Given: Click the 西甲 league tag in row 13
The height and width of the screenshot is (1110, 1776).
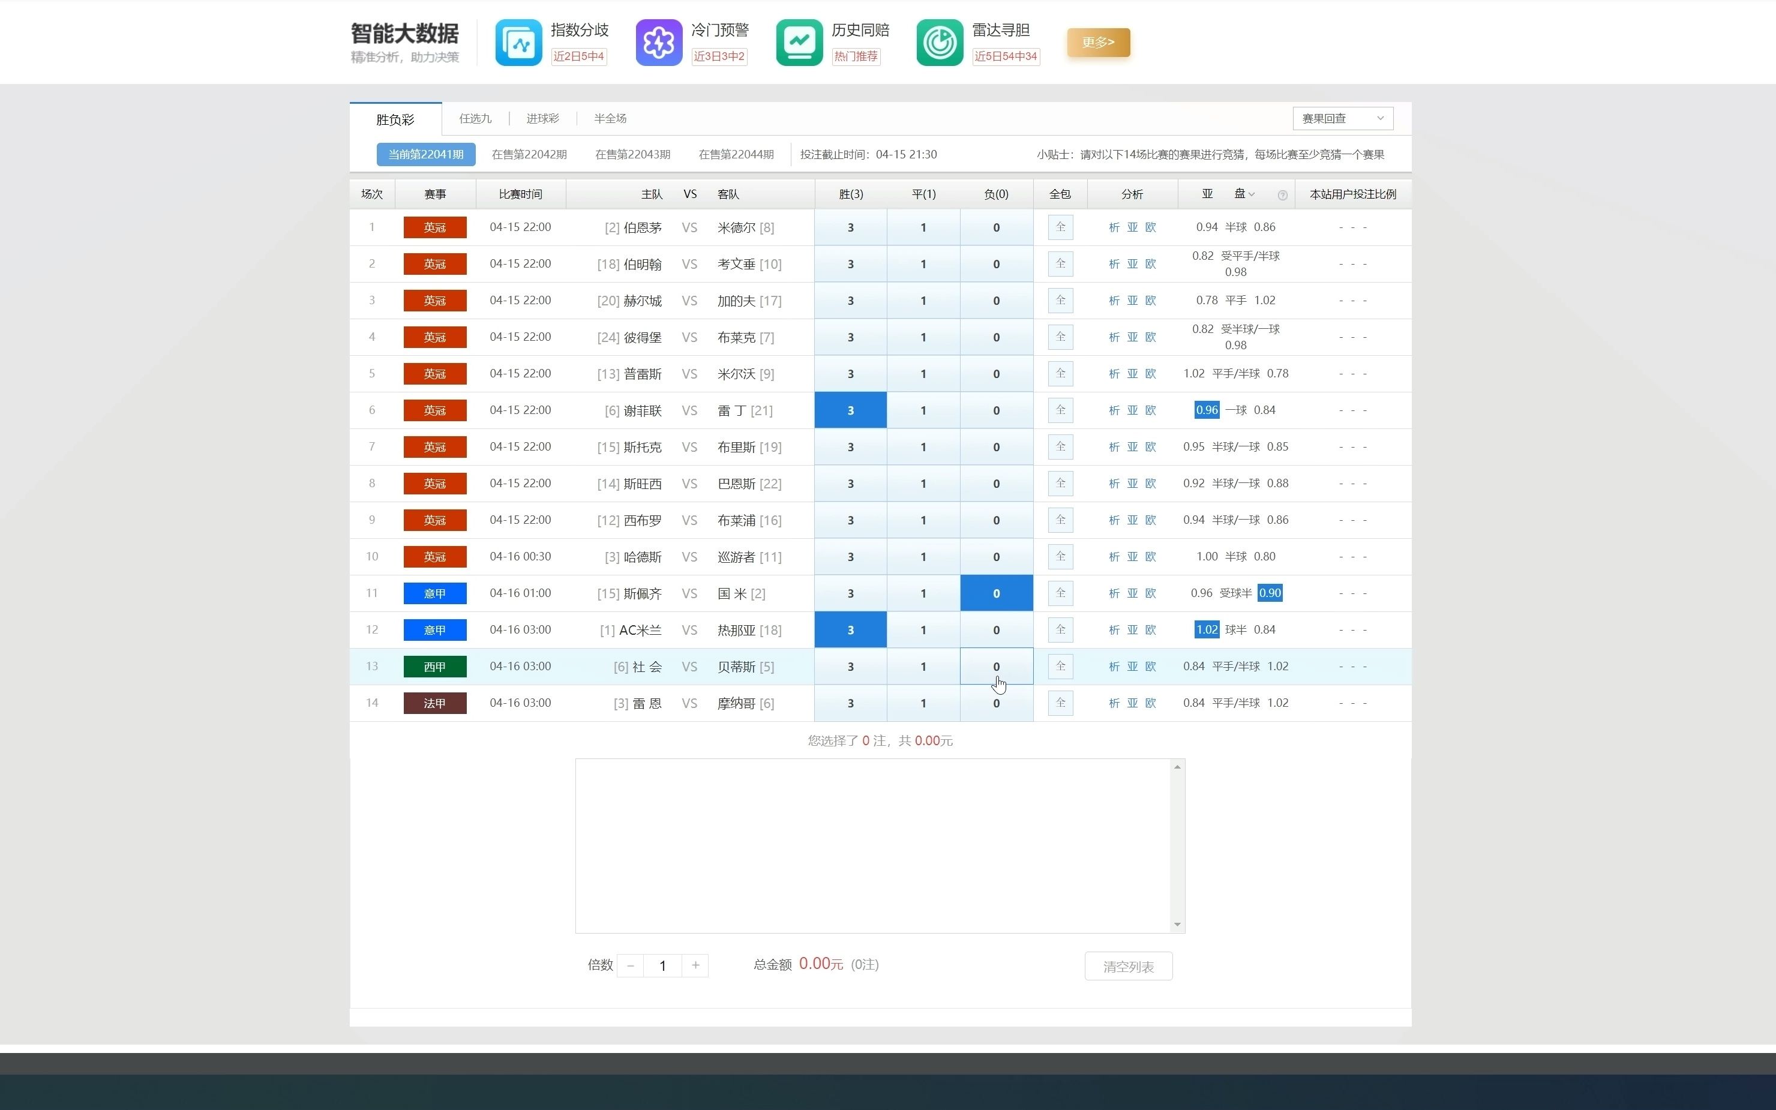Looking at the screenshot, I should click(x=434, y=667).
